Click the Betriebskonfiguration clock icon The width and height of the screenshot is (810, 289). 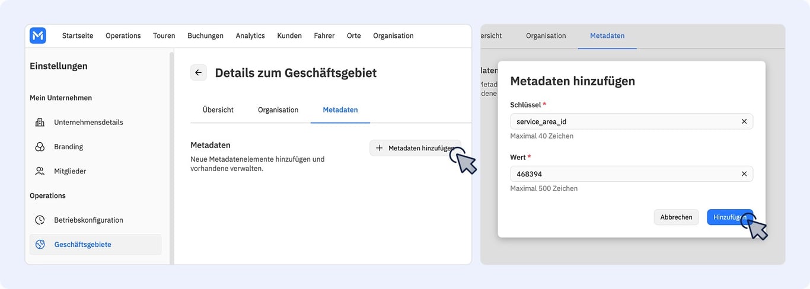[40, 220]
